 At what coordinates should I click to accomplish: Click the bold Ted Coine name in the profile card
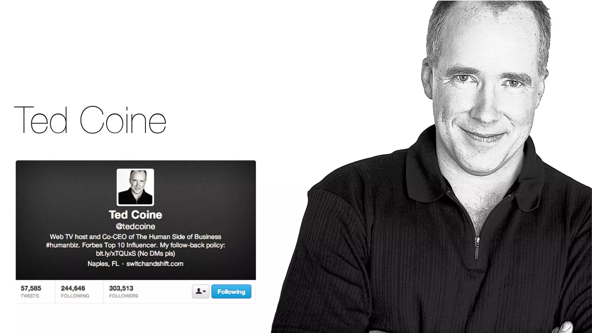coord(135,215)
